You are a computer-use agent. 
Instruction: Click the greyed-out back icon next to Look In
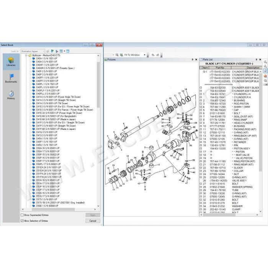pyautogui.click(x=48, y=51)
